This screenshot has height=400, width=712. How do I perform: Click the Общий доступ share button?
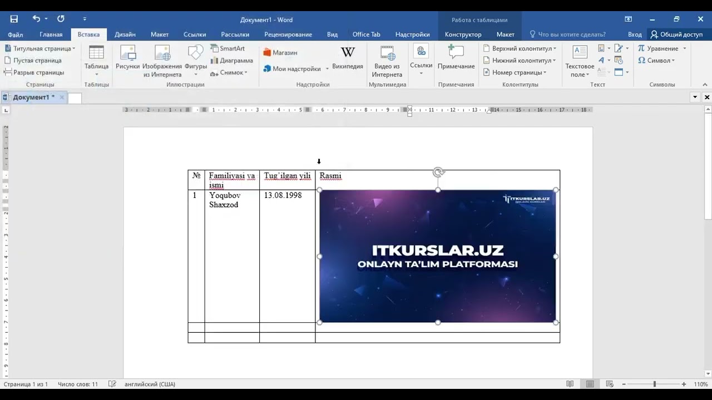[676, 34]
